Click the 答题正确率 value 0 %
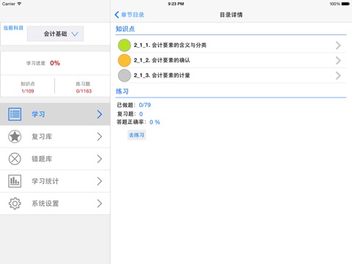The height and width of the screenshot is (264, 352). [155, 122]
